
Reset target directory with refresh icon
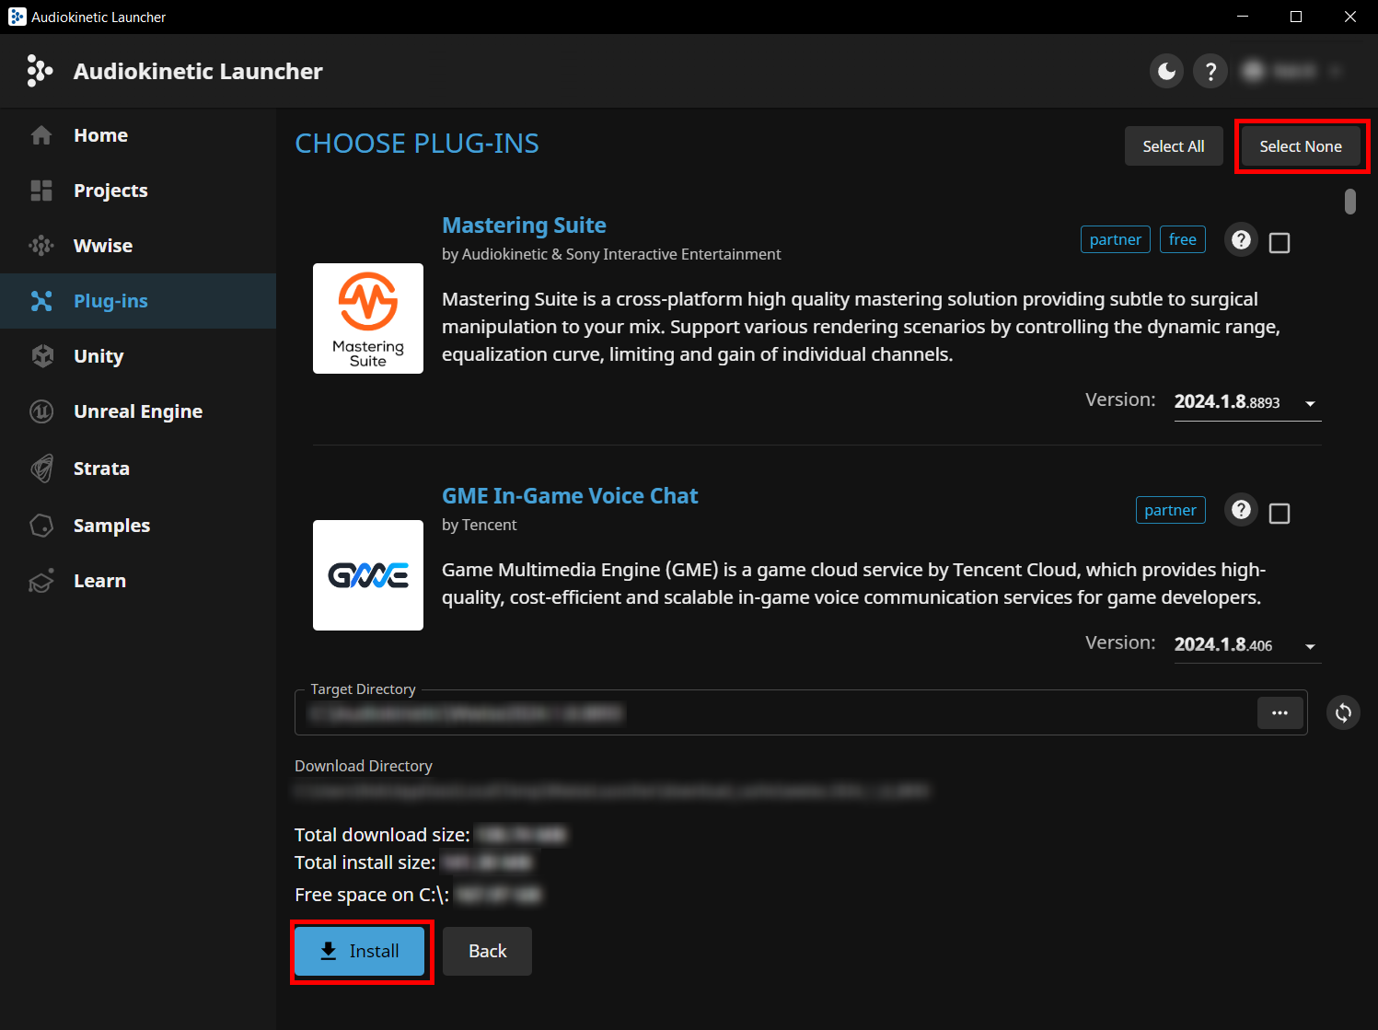tap(1343, 712)
